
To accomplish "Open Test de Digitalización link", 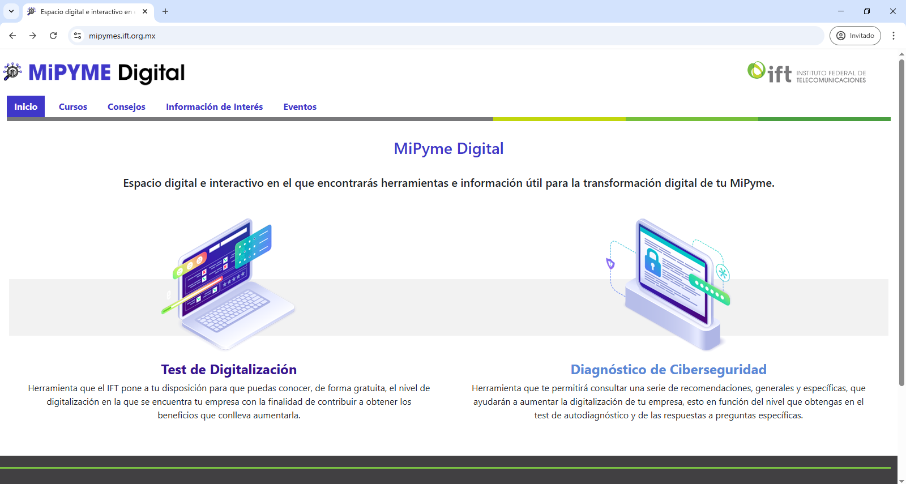I will pos(229,370).
